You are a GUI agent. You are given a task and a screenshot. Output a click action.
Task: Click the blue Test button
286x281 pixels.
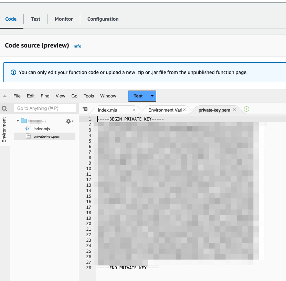click(x=138, y=96)
